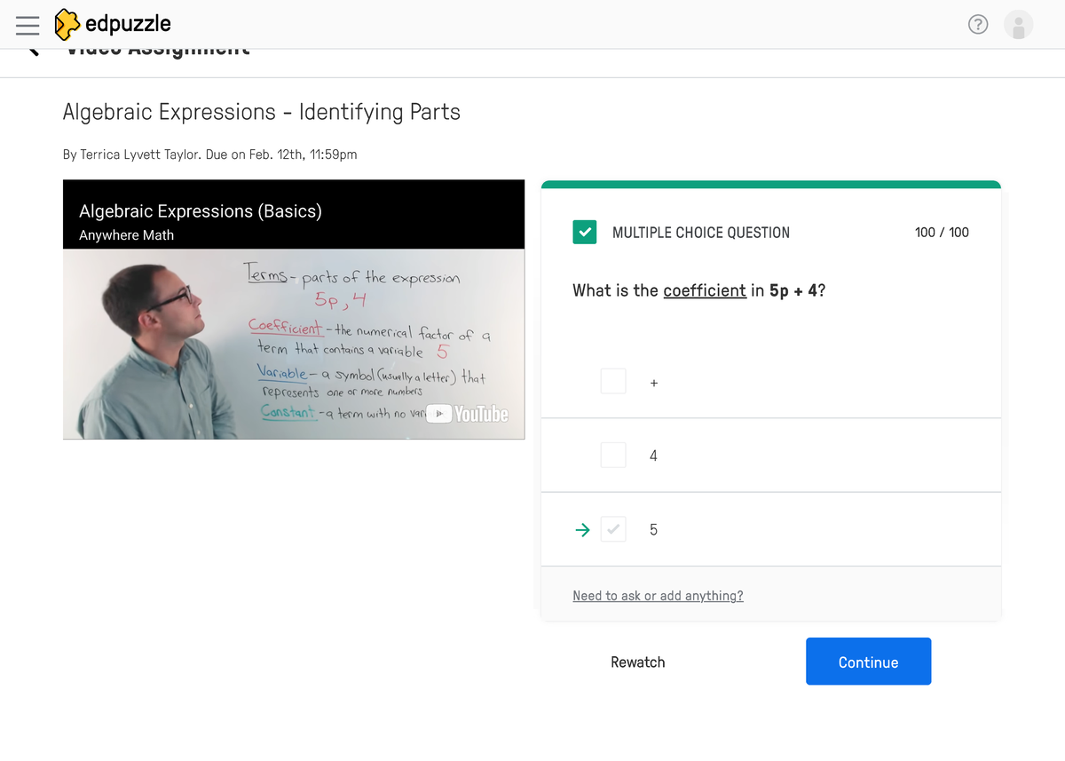The height and width of the screenshot is (761, 1065).
Task: Click the YouTube logo on video
Action: point(468,414)
